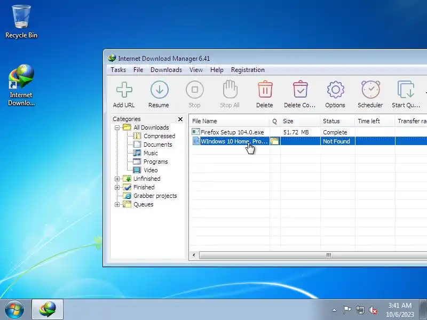427x320 pixels.
Task: Expand the Queues tree node
Action: 117,204
